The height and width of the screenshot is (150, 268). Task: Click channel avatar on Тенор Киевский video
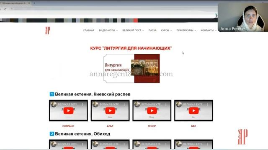tap(137, 104)
